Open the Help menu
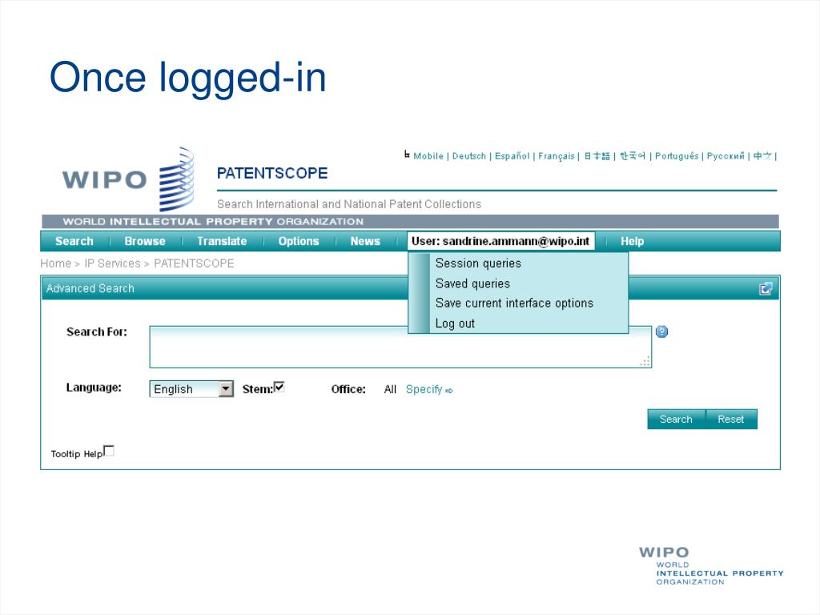 [633, 241]
